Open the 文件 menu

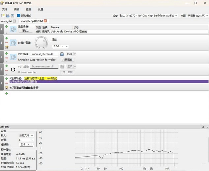5,9
